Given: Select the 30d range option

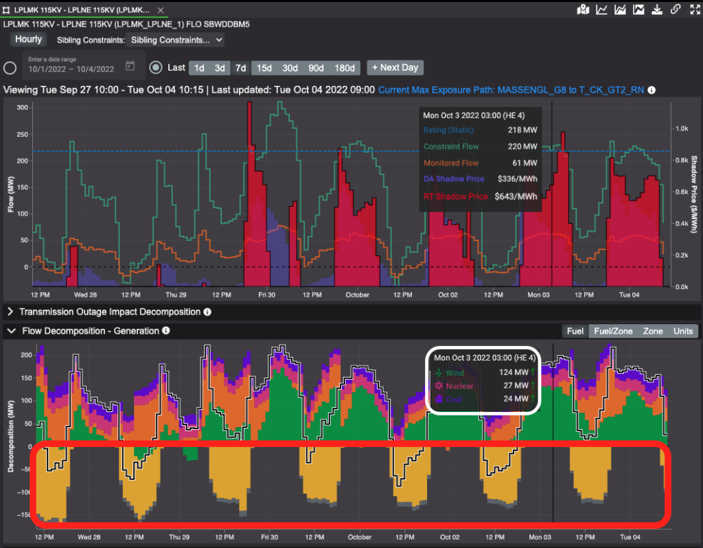Looking at the screenshot, I should coord(290,68).
